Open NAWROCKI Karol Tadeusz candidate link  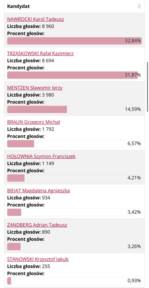(x=36, y=19)
